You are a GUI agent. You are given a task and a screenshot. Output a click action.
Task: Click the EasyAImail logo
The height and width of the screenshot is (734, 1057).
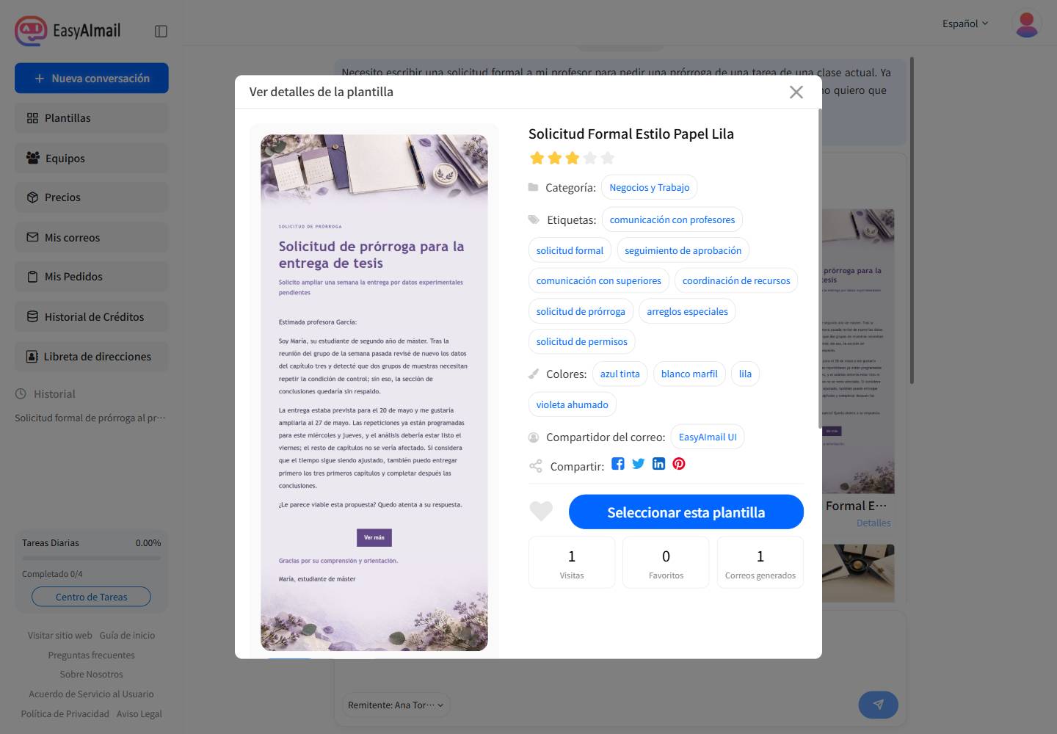pos(68,31)
